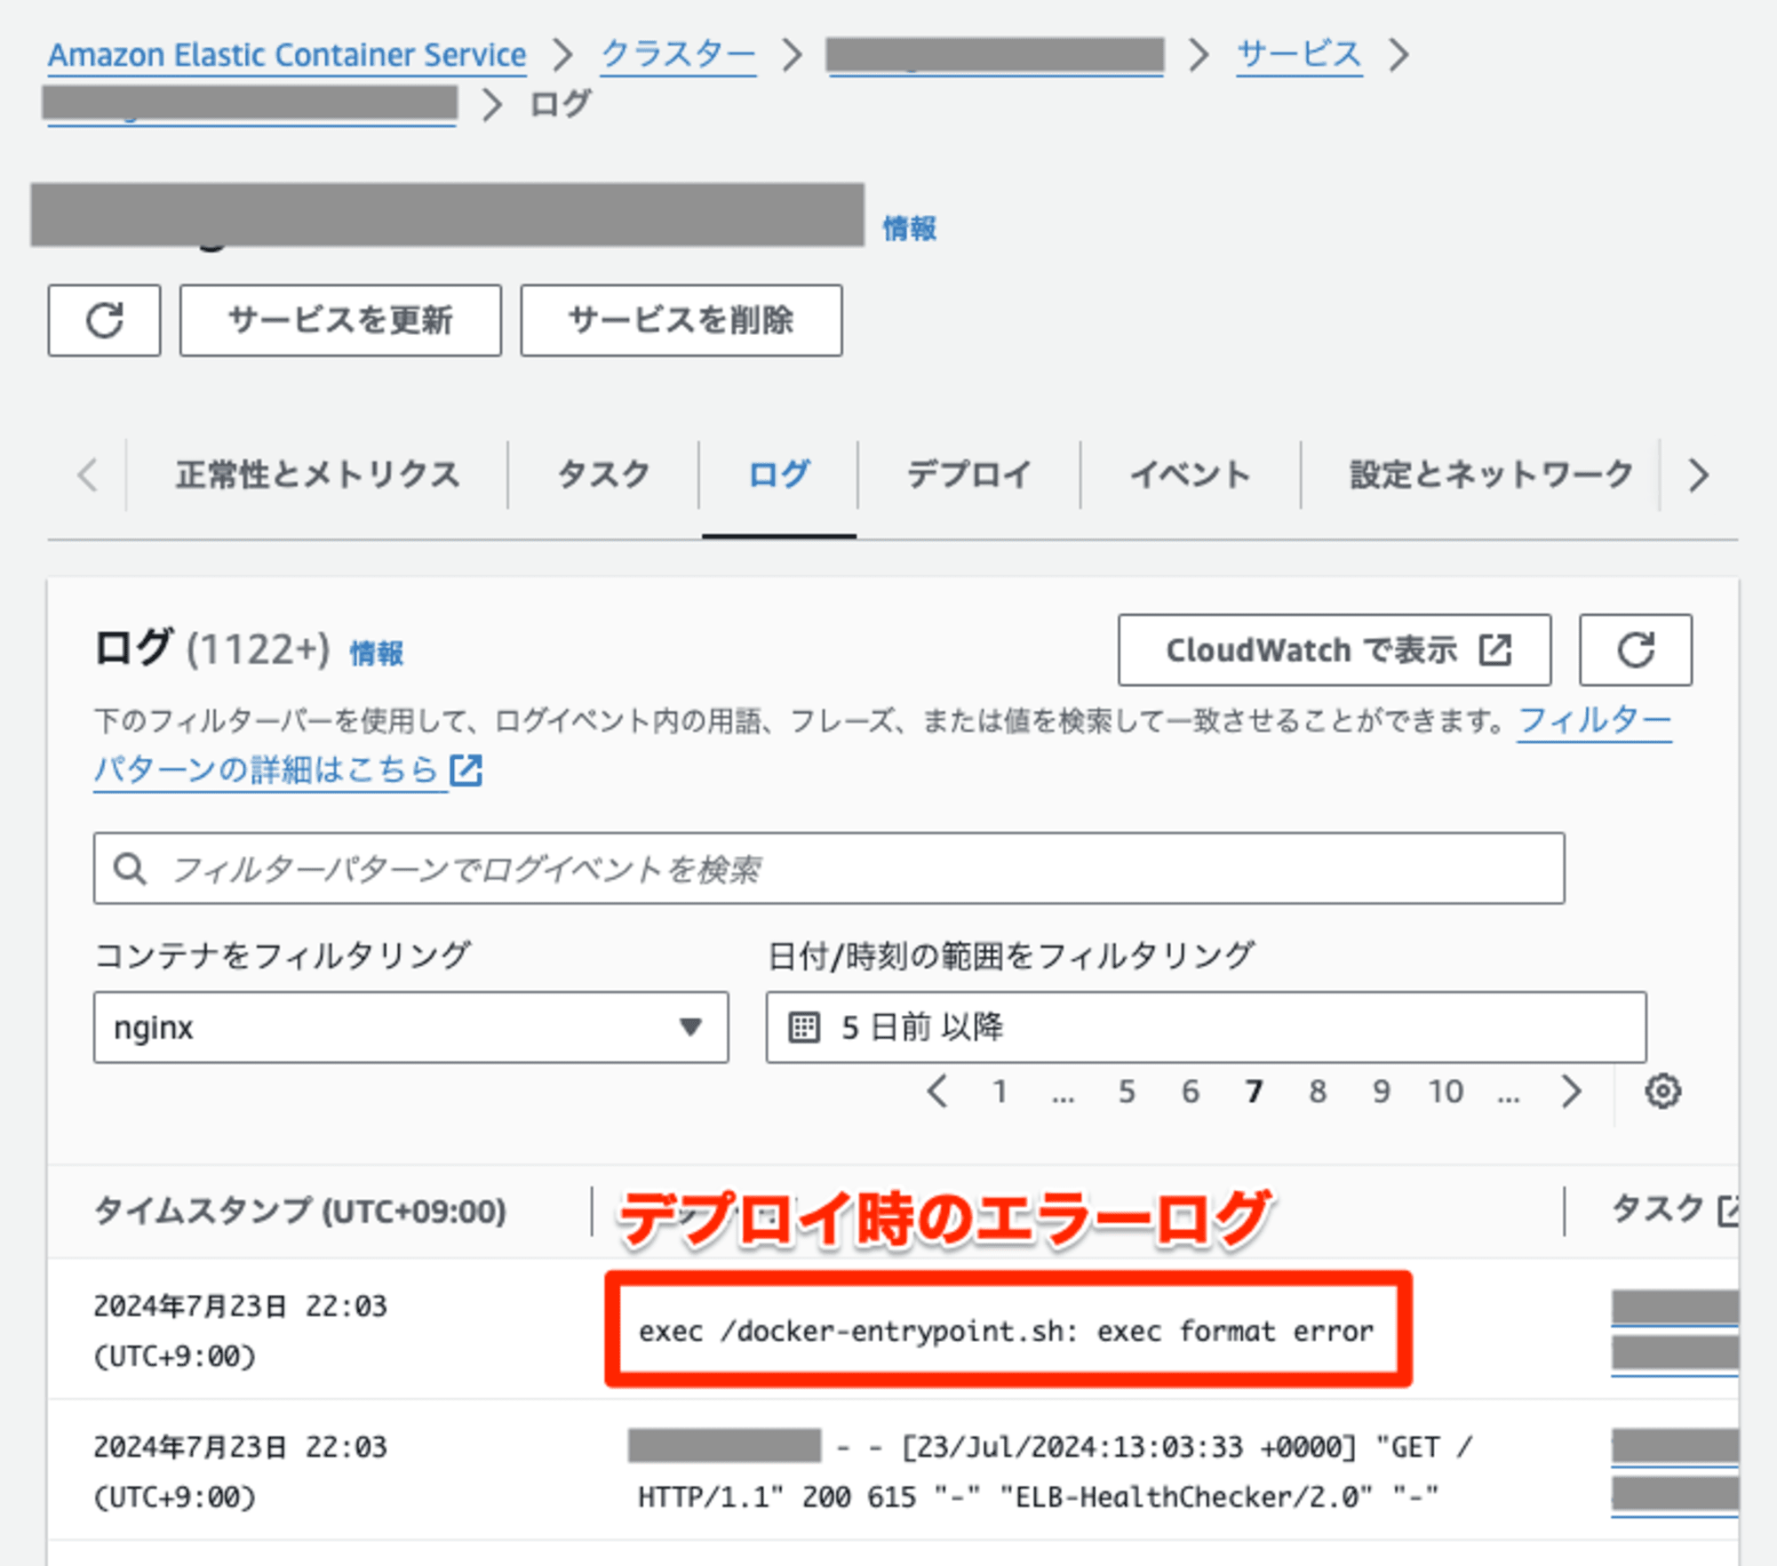Click タスク column header

(x=1658, y=1210)
